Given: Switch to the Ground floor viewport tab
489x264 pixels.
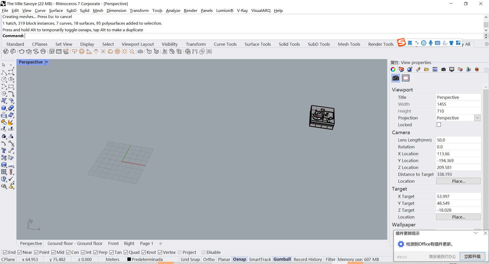Looking at the screenshot, I should tap(75, 243).
